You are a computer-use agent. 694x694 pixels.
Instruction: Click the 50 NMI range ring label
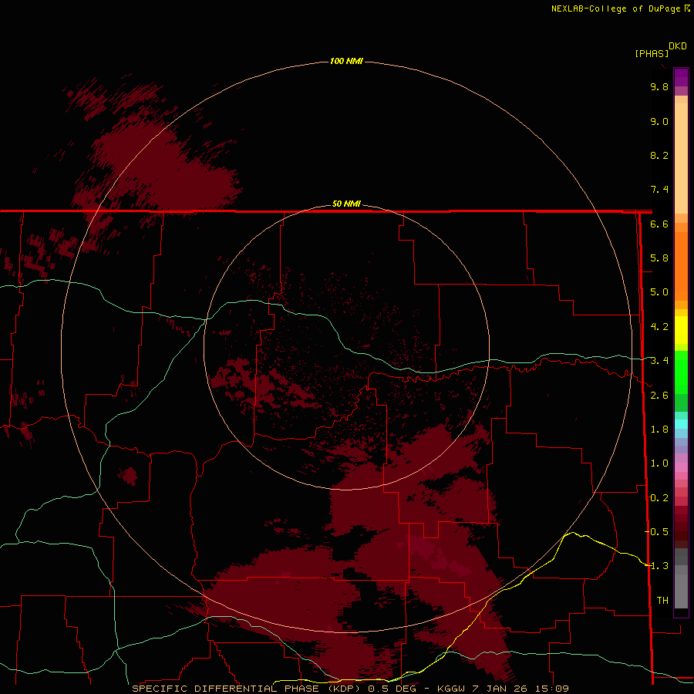click(x=346, y=204)
